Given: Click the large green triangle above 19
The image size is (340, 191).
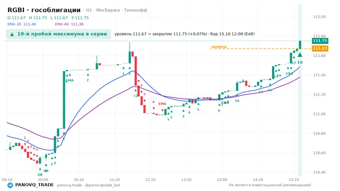Looking at the screenshot, I should click(x=300, y=55).
